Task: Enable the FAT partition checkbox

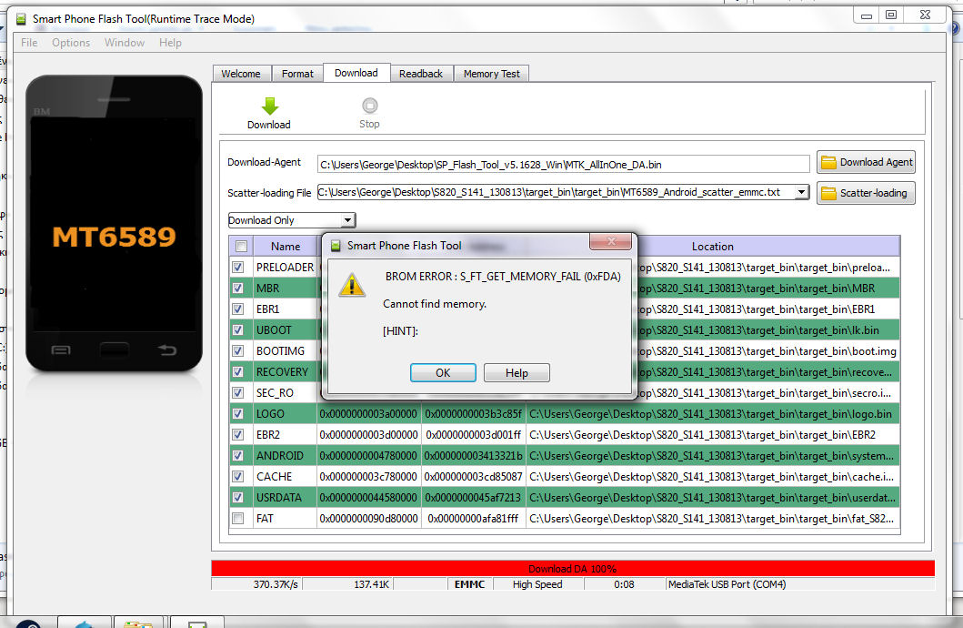Action: (238, 519)
